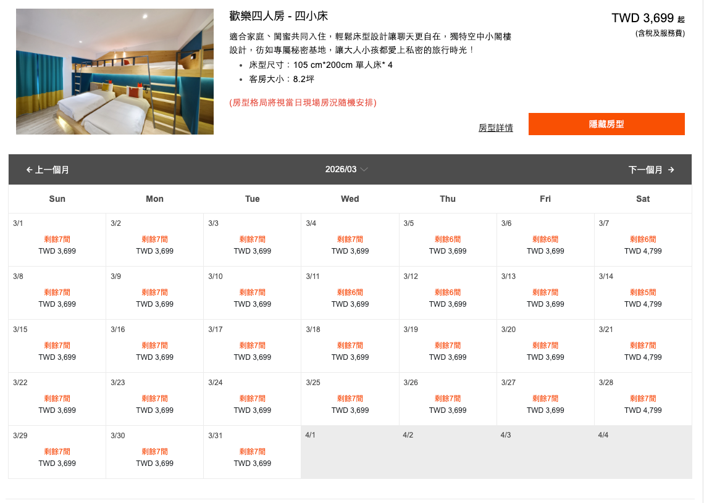Pick the 3/12 Thursday date cell

[x=448, y=293]
